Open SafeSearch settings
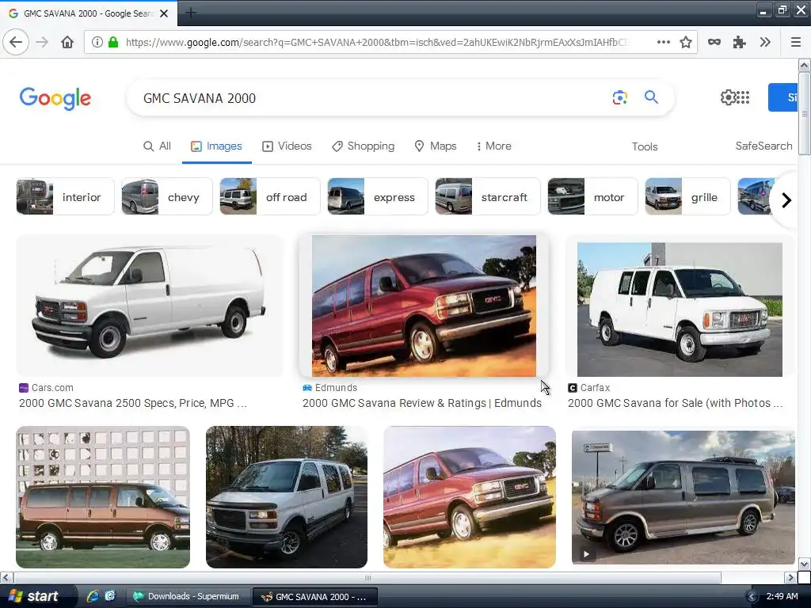Image resolution: width=811 pixels, height=608 pixels. click(763, 146)
